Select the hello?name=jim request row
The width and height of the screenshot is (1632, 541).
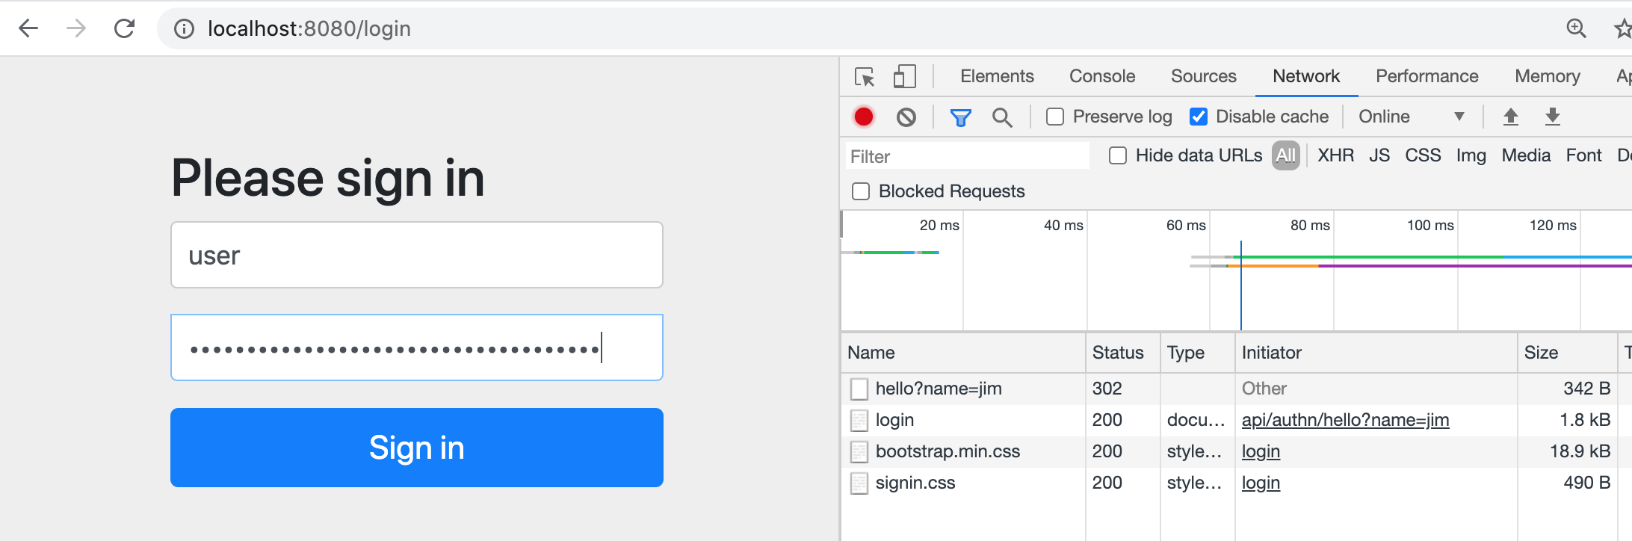[x=1236, y=389]
